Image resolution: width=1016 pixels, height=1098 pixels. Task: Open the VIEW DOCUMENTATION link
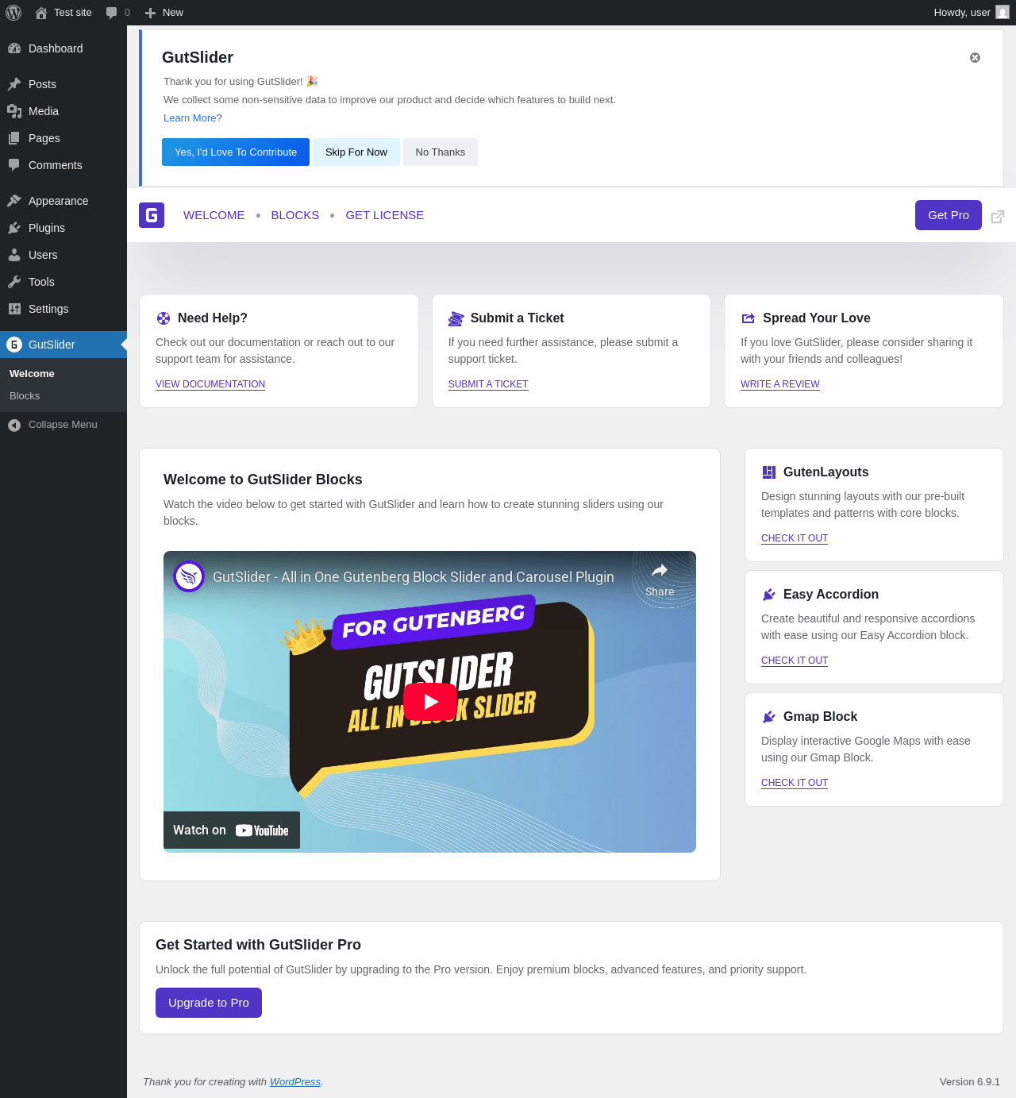tap(210, 384)
